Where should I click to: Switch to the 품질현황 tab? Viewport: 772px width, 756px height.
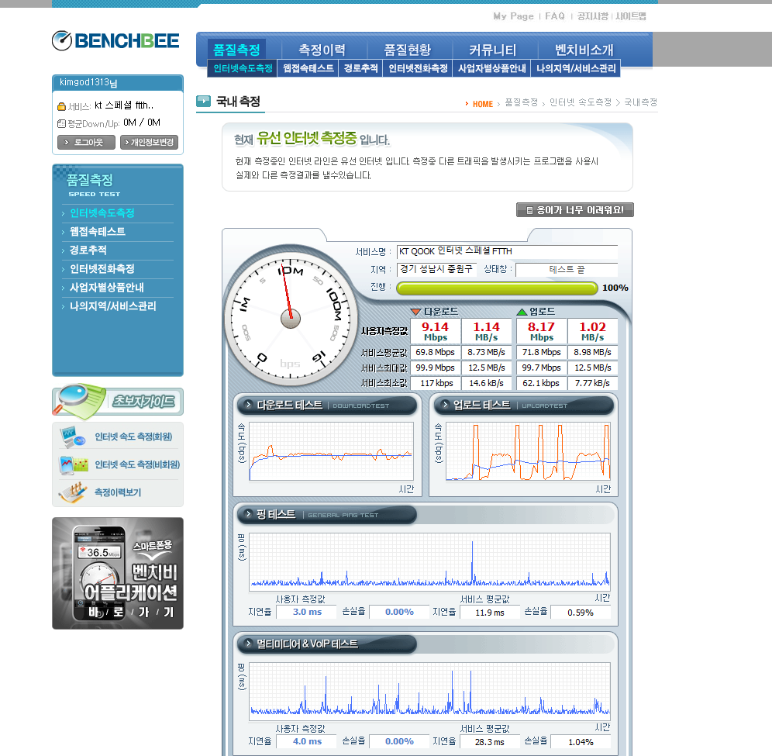[408, 50]
